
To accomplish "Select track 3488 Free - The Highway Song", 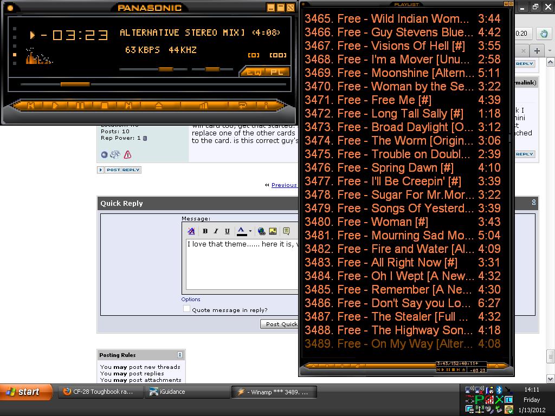I will (403, 330).
